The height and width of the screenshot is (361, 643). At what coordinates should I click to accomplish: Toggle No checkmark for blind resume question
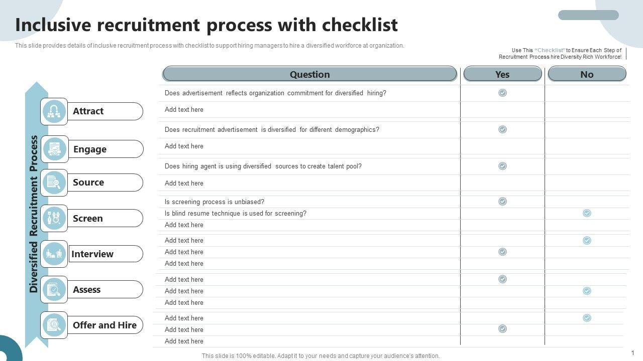click(x=587, y=213)
